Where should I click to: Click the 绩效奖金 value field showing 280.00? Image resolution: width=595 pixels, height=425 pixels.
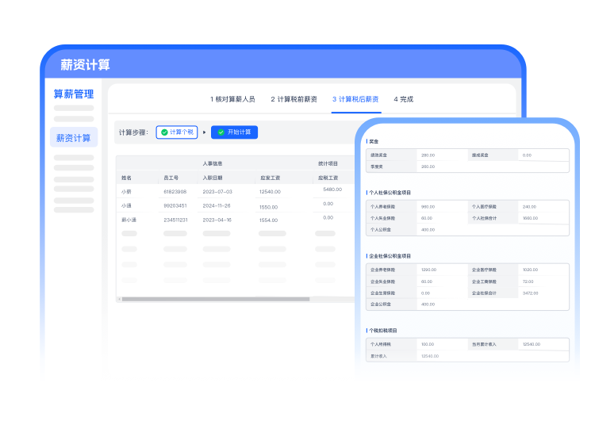click(441, 155)
